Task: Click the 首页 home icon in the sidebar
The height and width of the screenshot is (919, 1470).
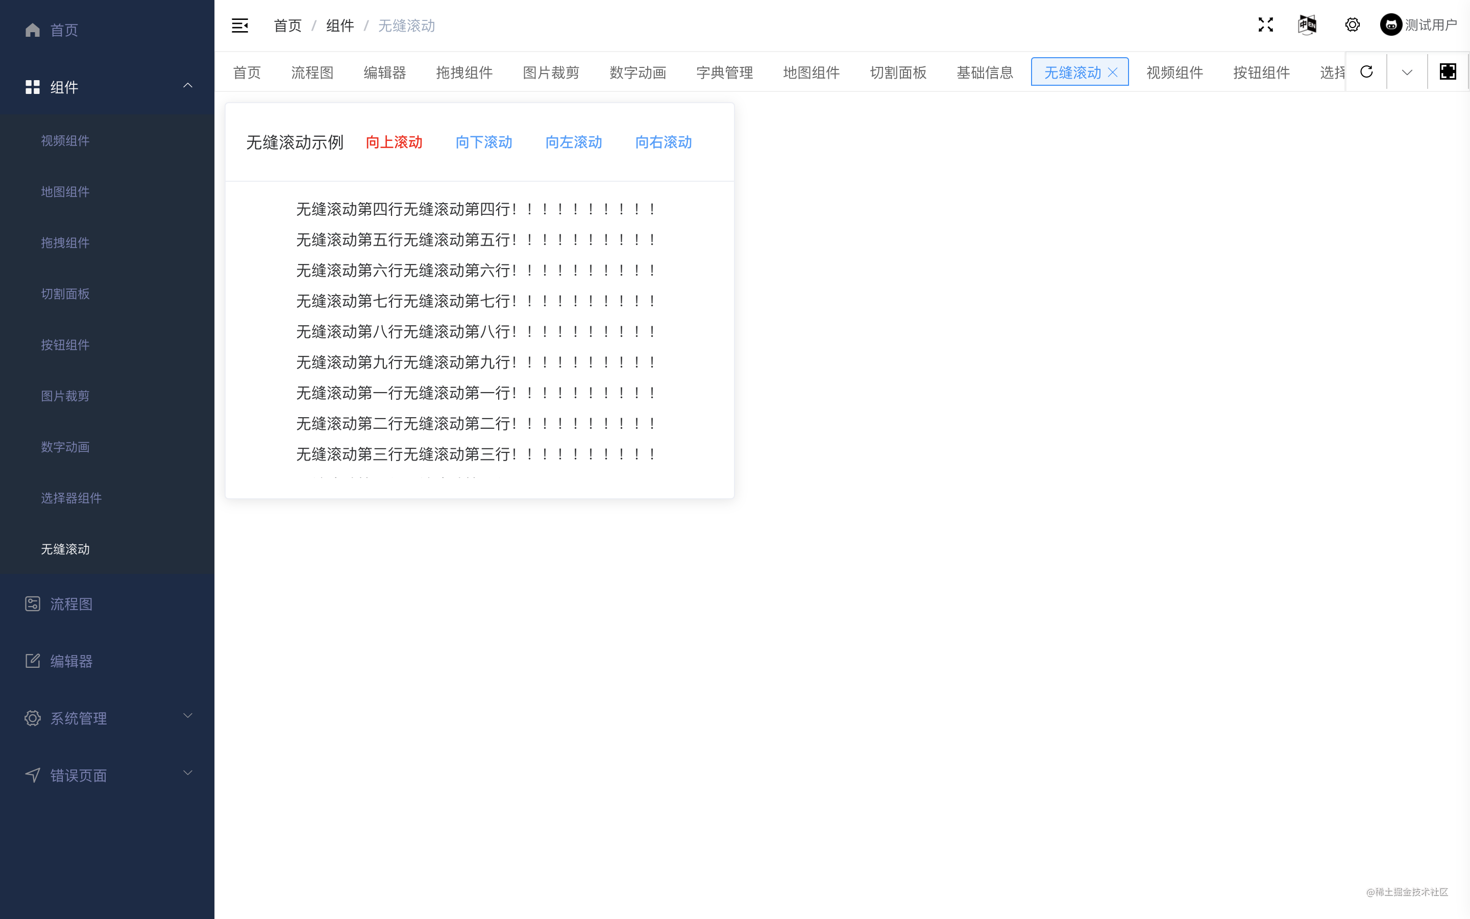Action: (33, 30)
